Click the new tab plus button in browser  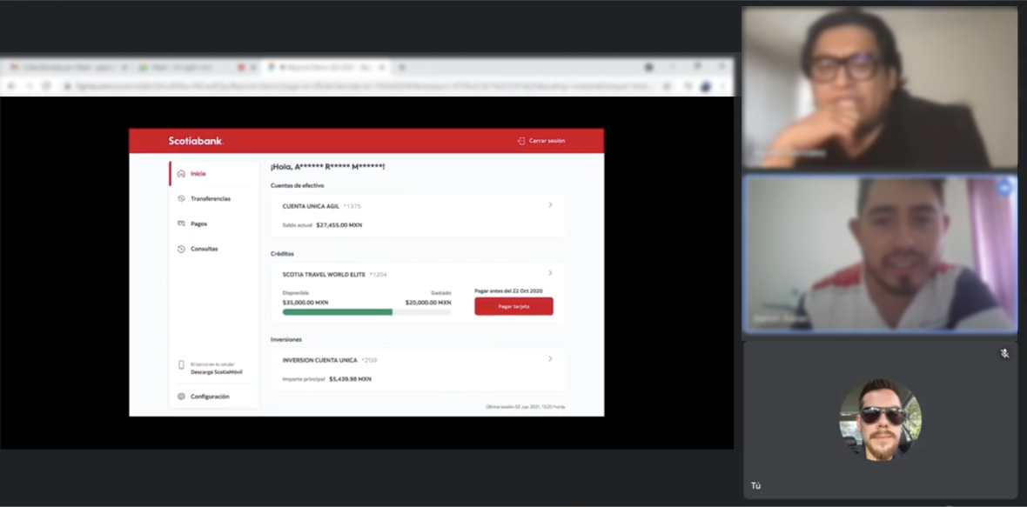401,67
